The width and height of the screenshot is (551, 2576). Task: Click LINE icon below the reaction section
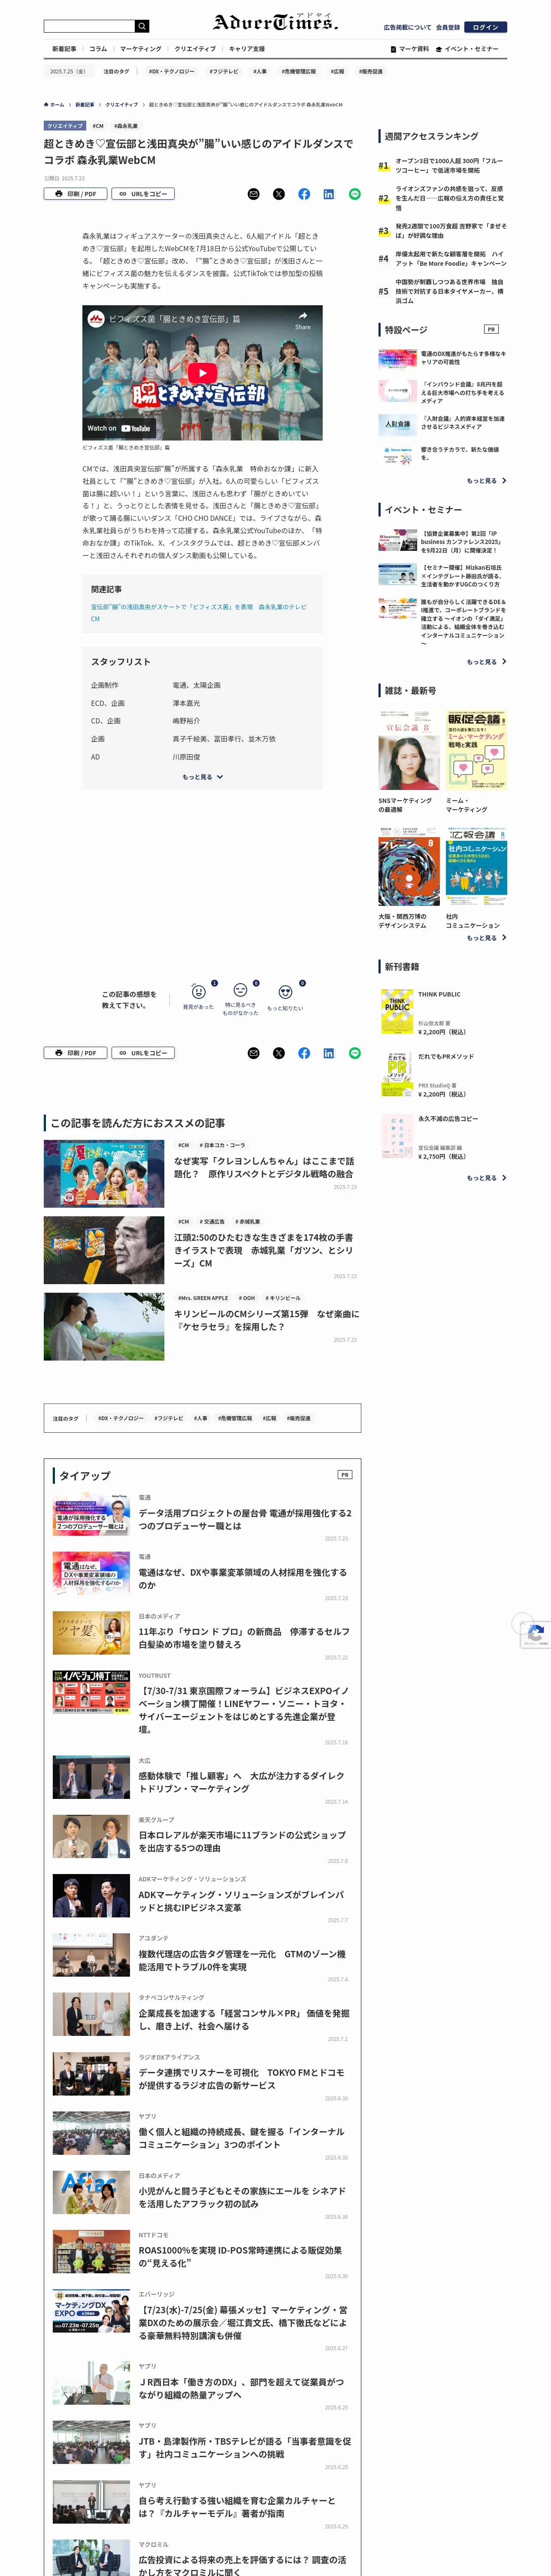click(x=354, y=1053)
